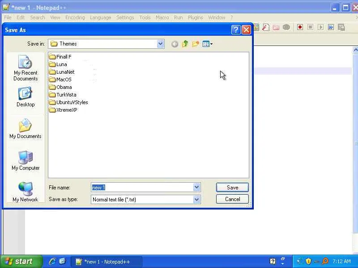
Task: Open My Recent Documents place
Action: [26, 68]
